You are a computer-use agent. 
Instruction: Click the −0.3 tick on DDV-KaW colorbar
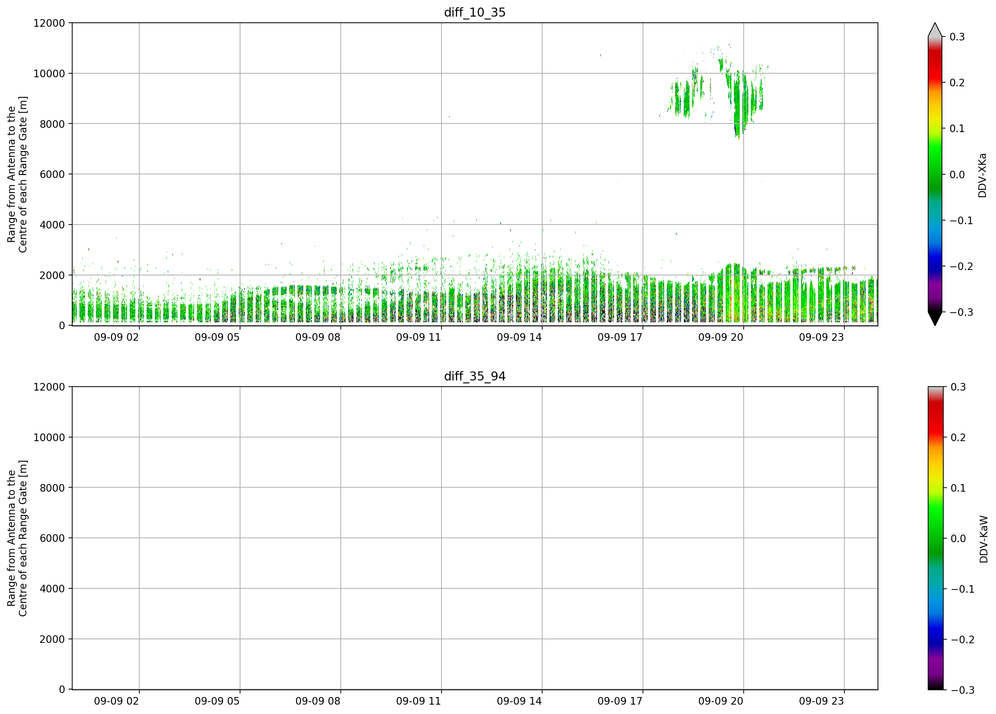click(x=963, y=690)
